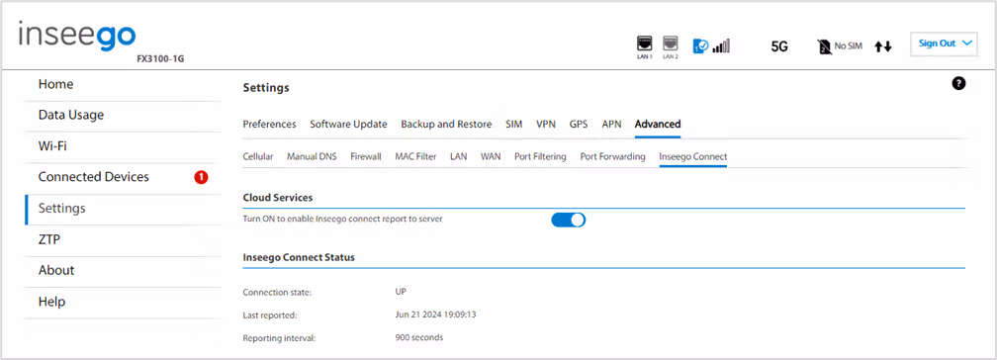Click the 5G network indicator
The image size is (997, 360).
pos(779,46)
